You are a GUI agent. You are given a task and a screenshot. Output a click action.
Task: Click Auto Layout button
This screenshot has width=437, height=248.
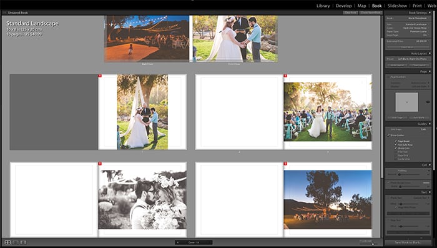(398, 65)
